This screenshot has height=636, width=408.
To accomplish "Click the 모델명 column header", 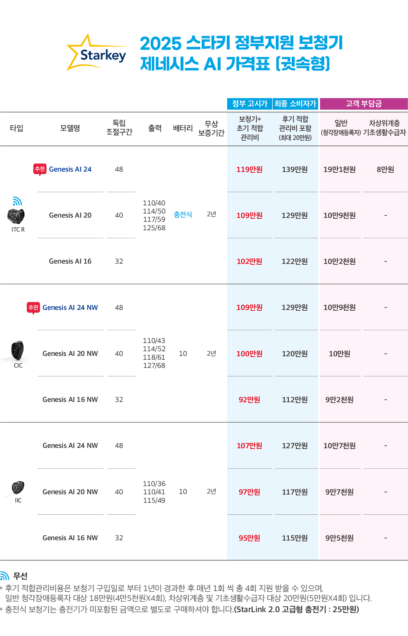I will click(70, 128).
